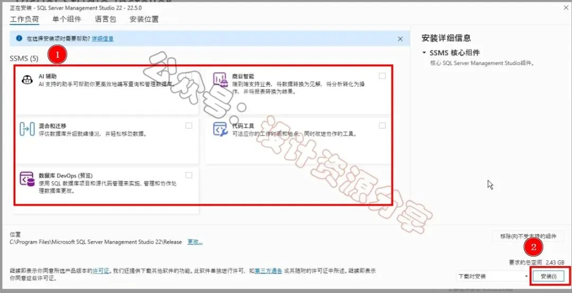Enable the 混合和迁移 checkbox
Screen dimensions: 572x293
pyautogui.click(x=189, y=125)
